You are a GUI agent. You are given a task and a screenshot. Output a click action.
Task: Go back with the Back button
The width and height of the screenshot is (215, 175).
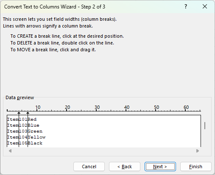tap(125, 167)
